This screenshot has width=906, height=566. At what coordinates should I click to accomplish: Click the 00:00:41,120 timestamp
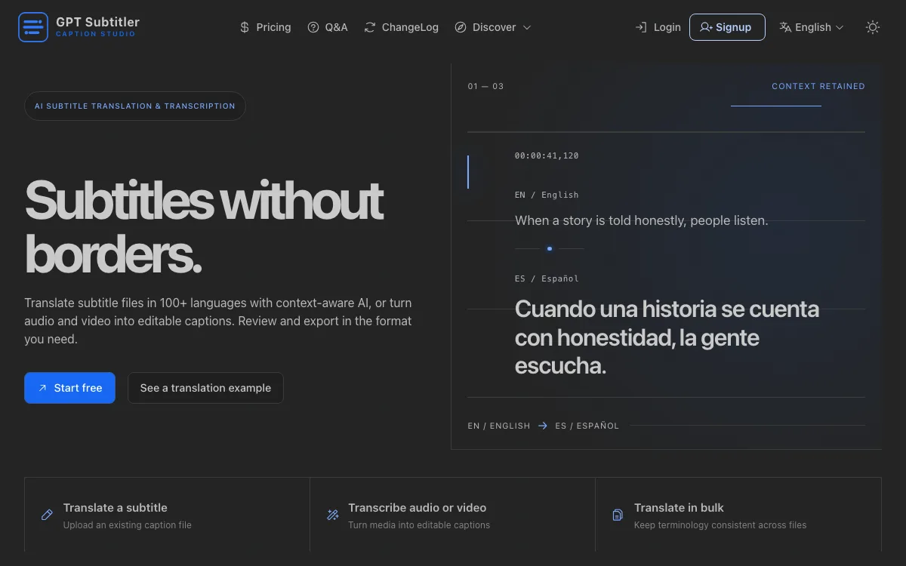(x=547, y=156)
